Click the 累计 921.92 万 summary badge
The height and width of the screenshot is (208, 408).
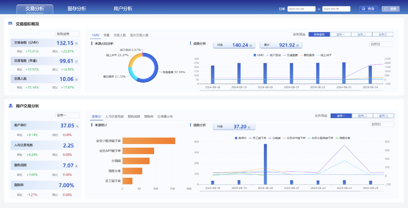tap(281, 45)
